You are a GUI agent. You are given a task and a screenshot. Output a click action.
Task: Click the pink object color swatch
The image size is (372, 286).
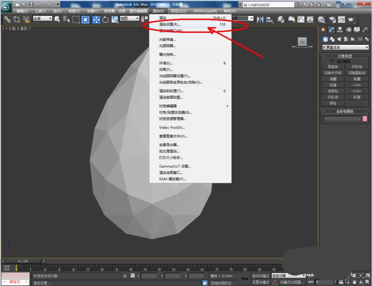[365, 119]
